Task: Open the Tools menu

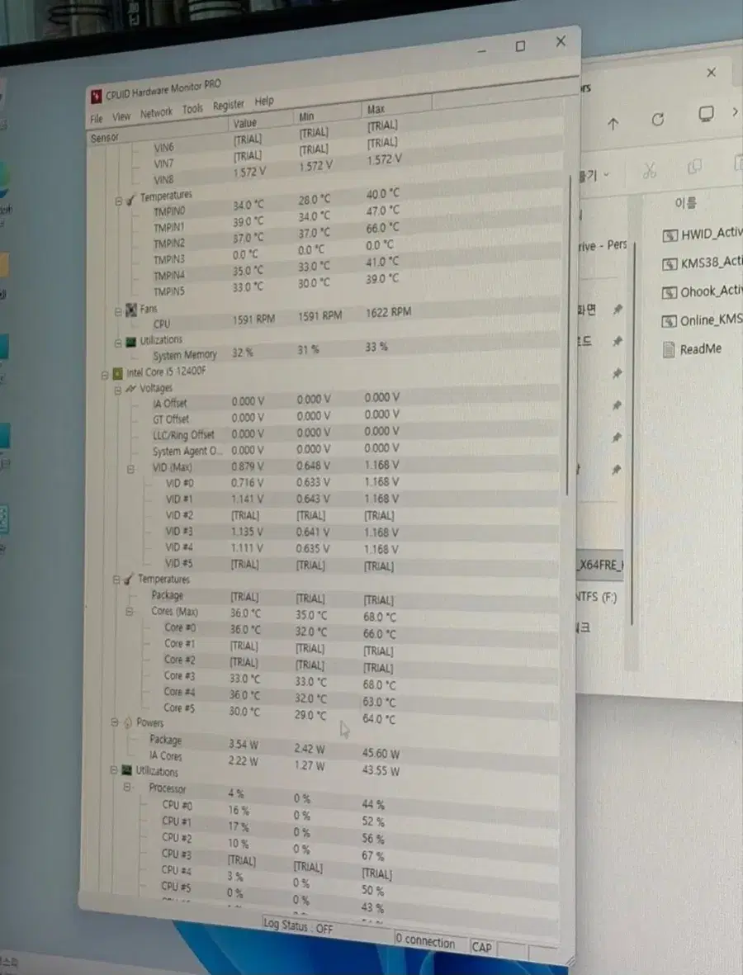Action: (x=192, y=109)
